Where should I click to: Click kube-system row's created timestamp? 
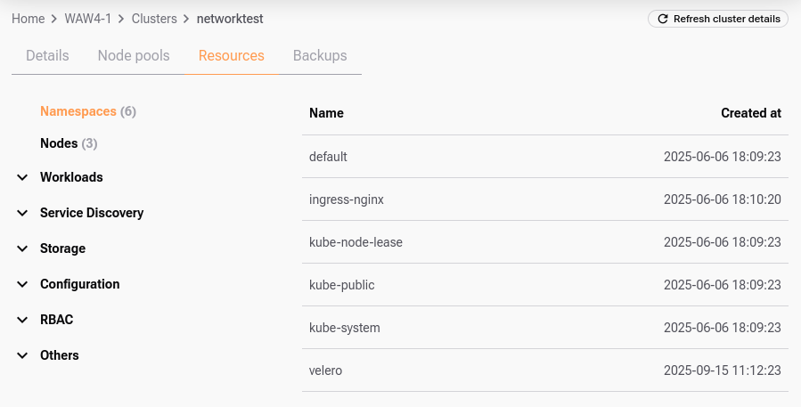pos(723,328)
